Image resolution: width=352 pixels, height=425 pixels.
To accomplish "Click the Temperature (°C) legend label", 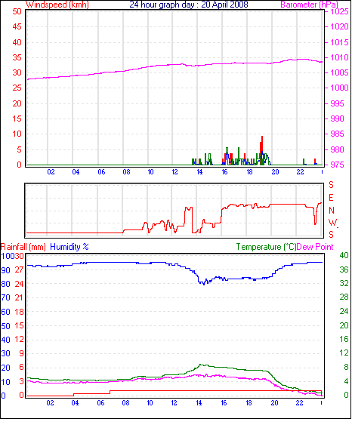I will coord(266,247).
